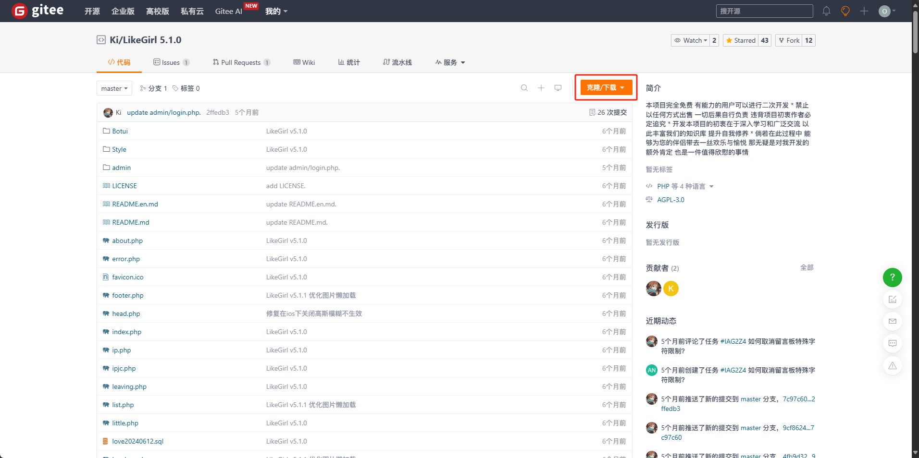
Task: Click the love20240612.sql database file icon
Action: (106, 441)
